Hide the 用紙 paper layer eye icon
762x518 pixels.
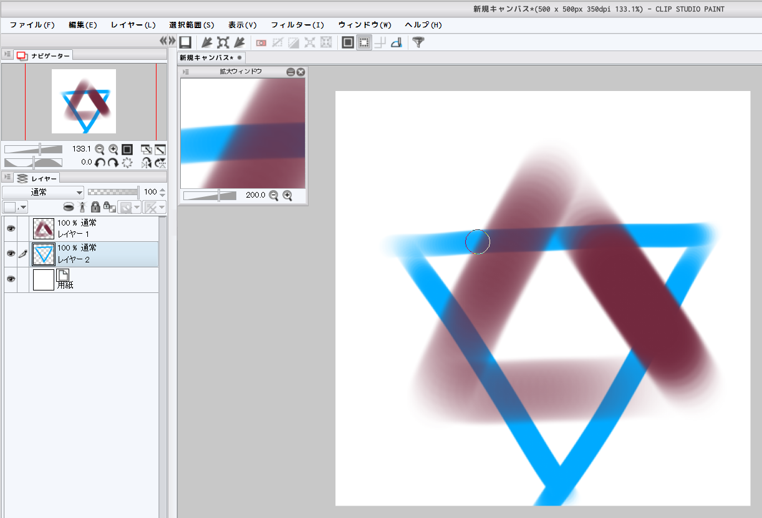(11, 279)
